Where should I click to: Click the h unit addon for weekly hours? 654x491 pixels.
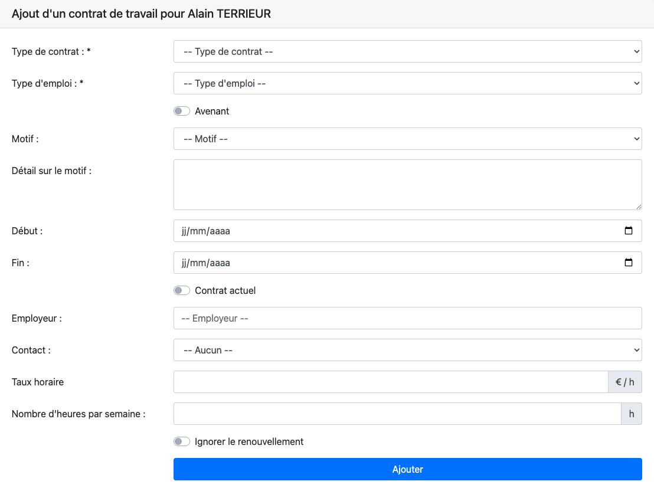(631, 414)
